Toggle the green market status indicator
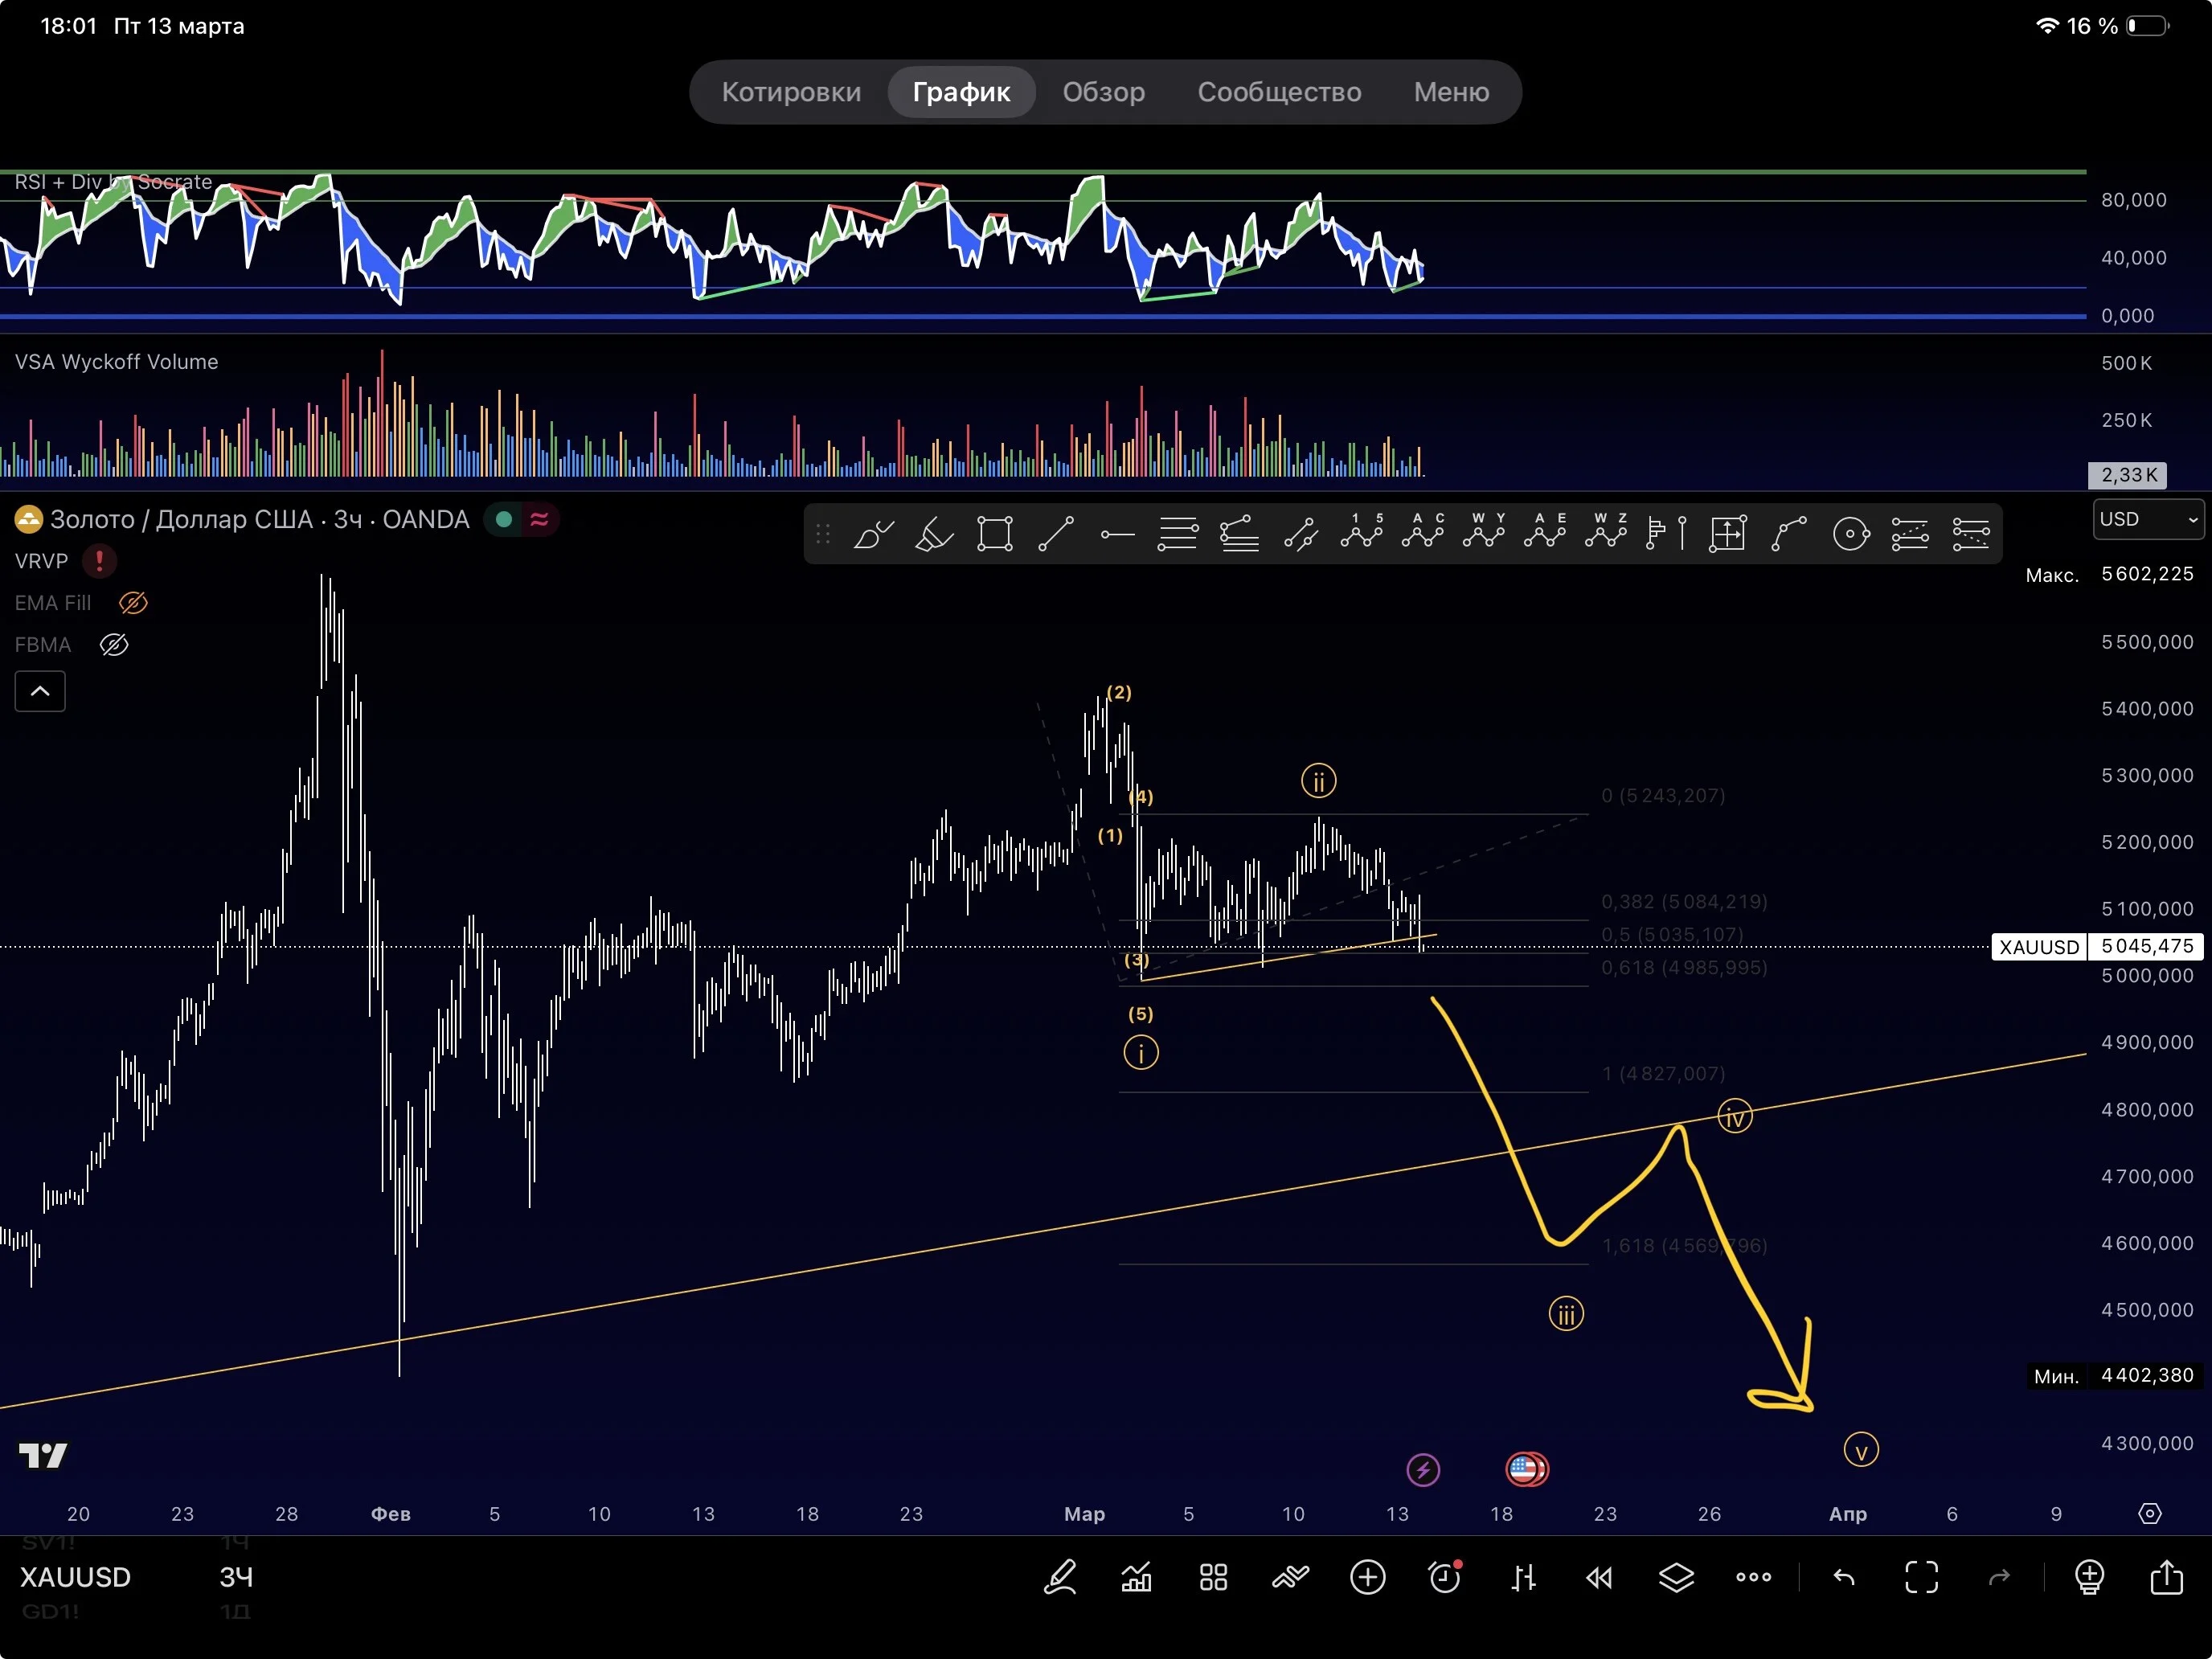Screen dimensions: 2212x1659 click(505, 519)
